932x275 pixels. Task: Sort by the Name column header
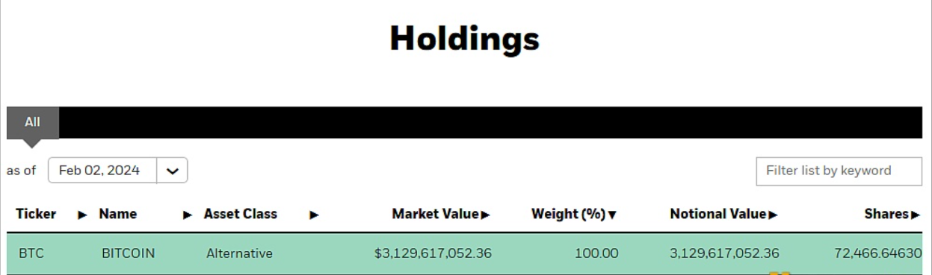118,214
